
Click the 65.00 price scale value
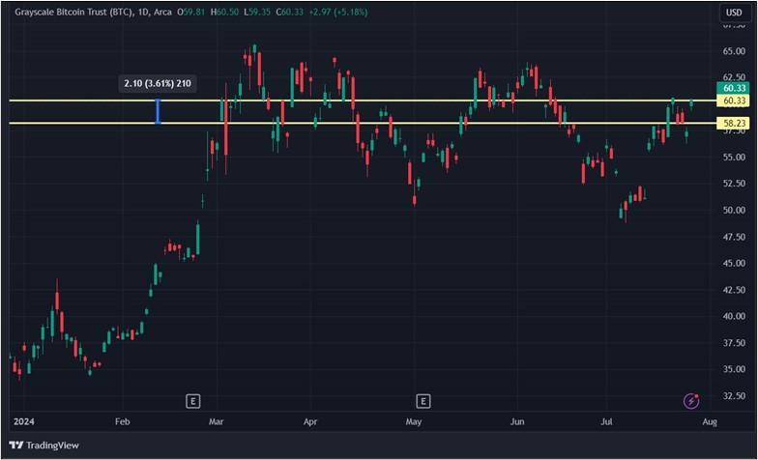[734, 51]
